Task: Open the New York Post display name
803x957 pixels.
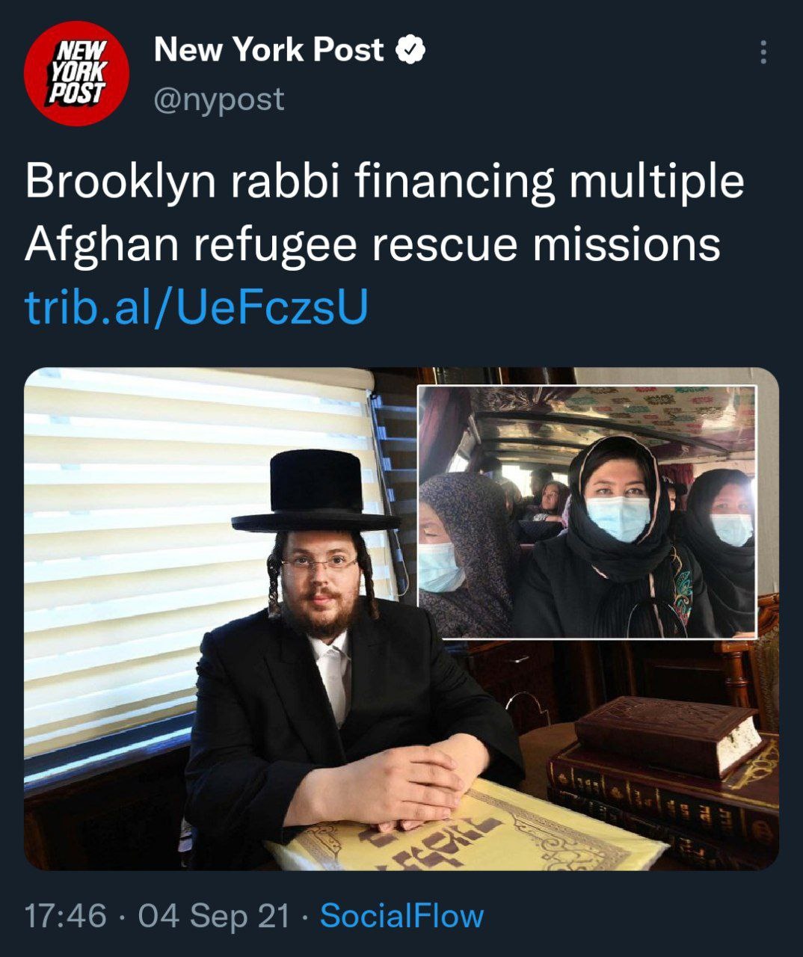Action: pyautogui.click(x=268, y=50)
